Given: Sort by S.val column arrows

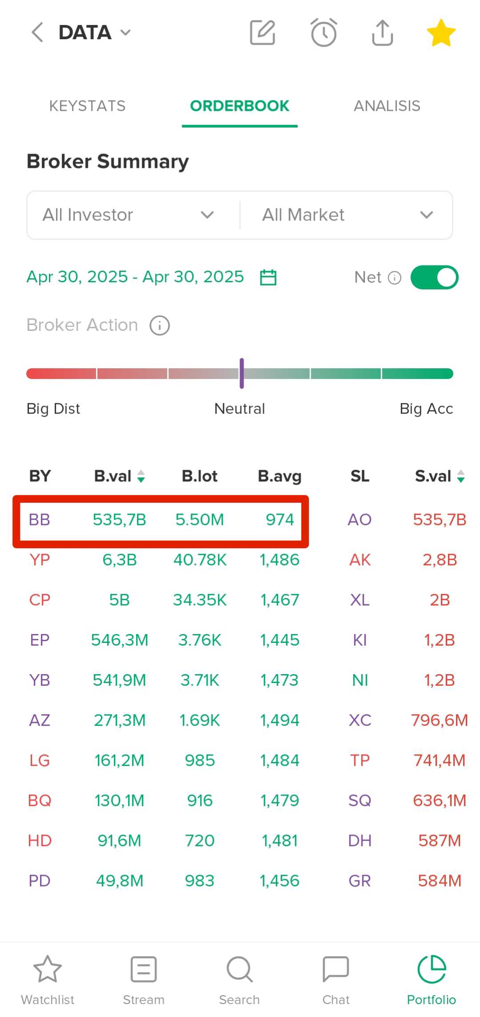Looking at the screenshot, I should [x=461, y=476].
